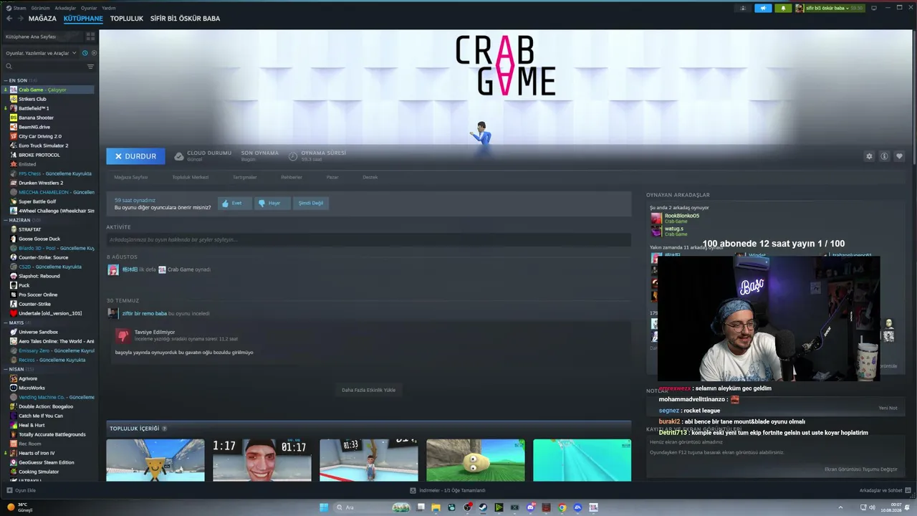Click the Şimdi Değil button
Screen dimensions: 917x516
311,203
